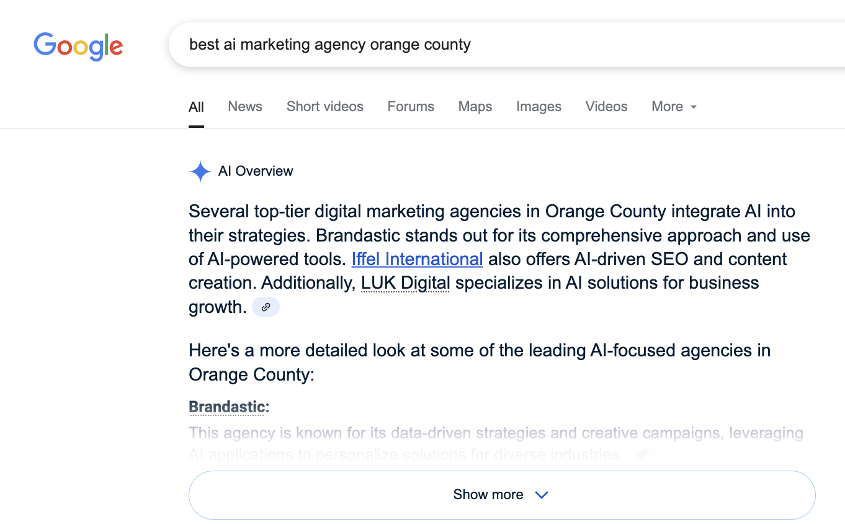The image size is (845, 524).
Task: Go to the Maps tab
Action: [475, 107]
